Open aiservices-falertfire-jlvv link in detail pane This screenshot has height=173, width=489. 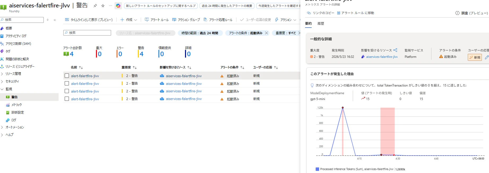click(382, 57)
